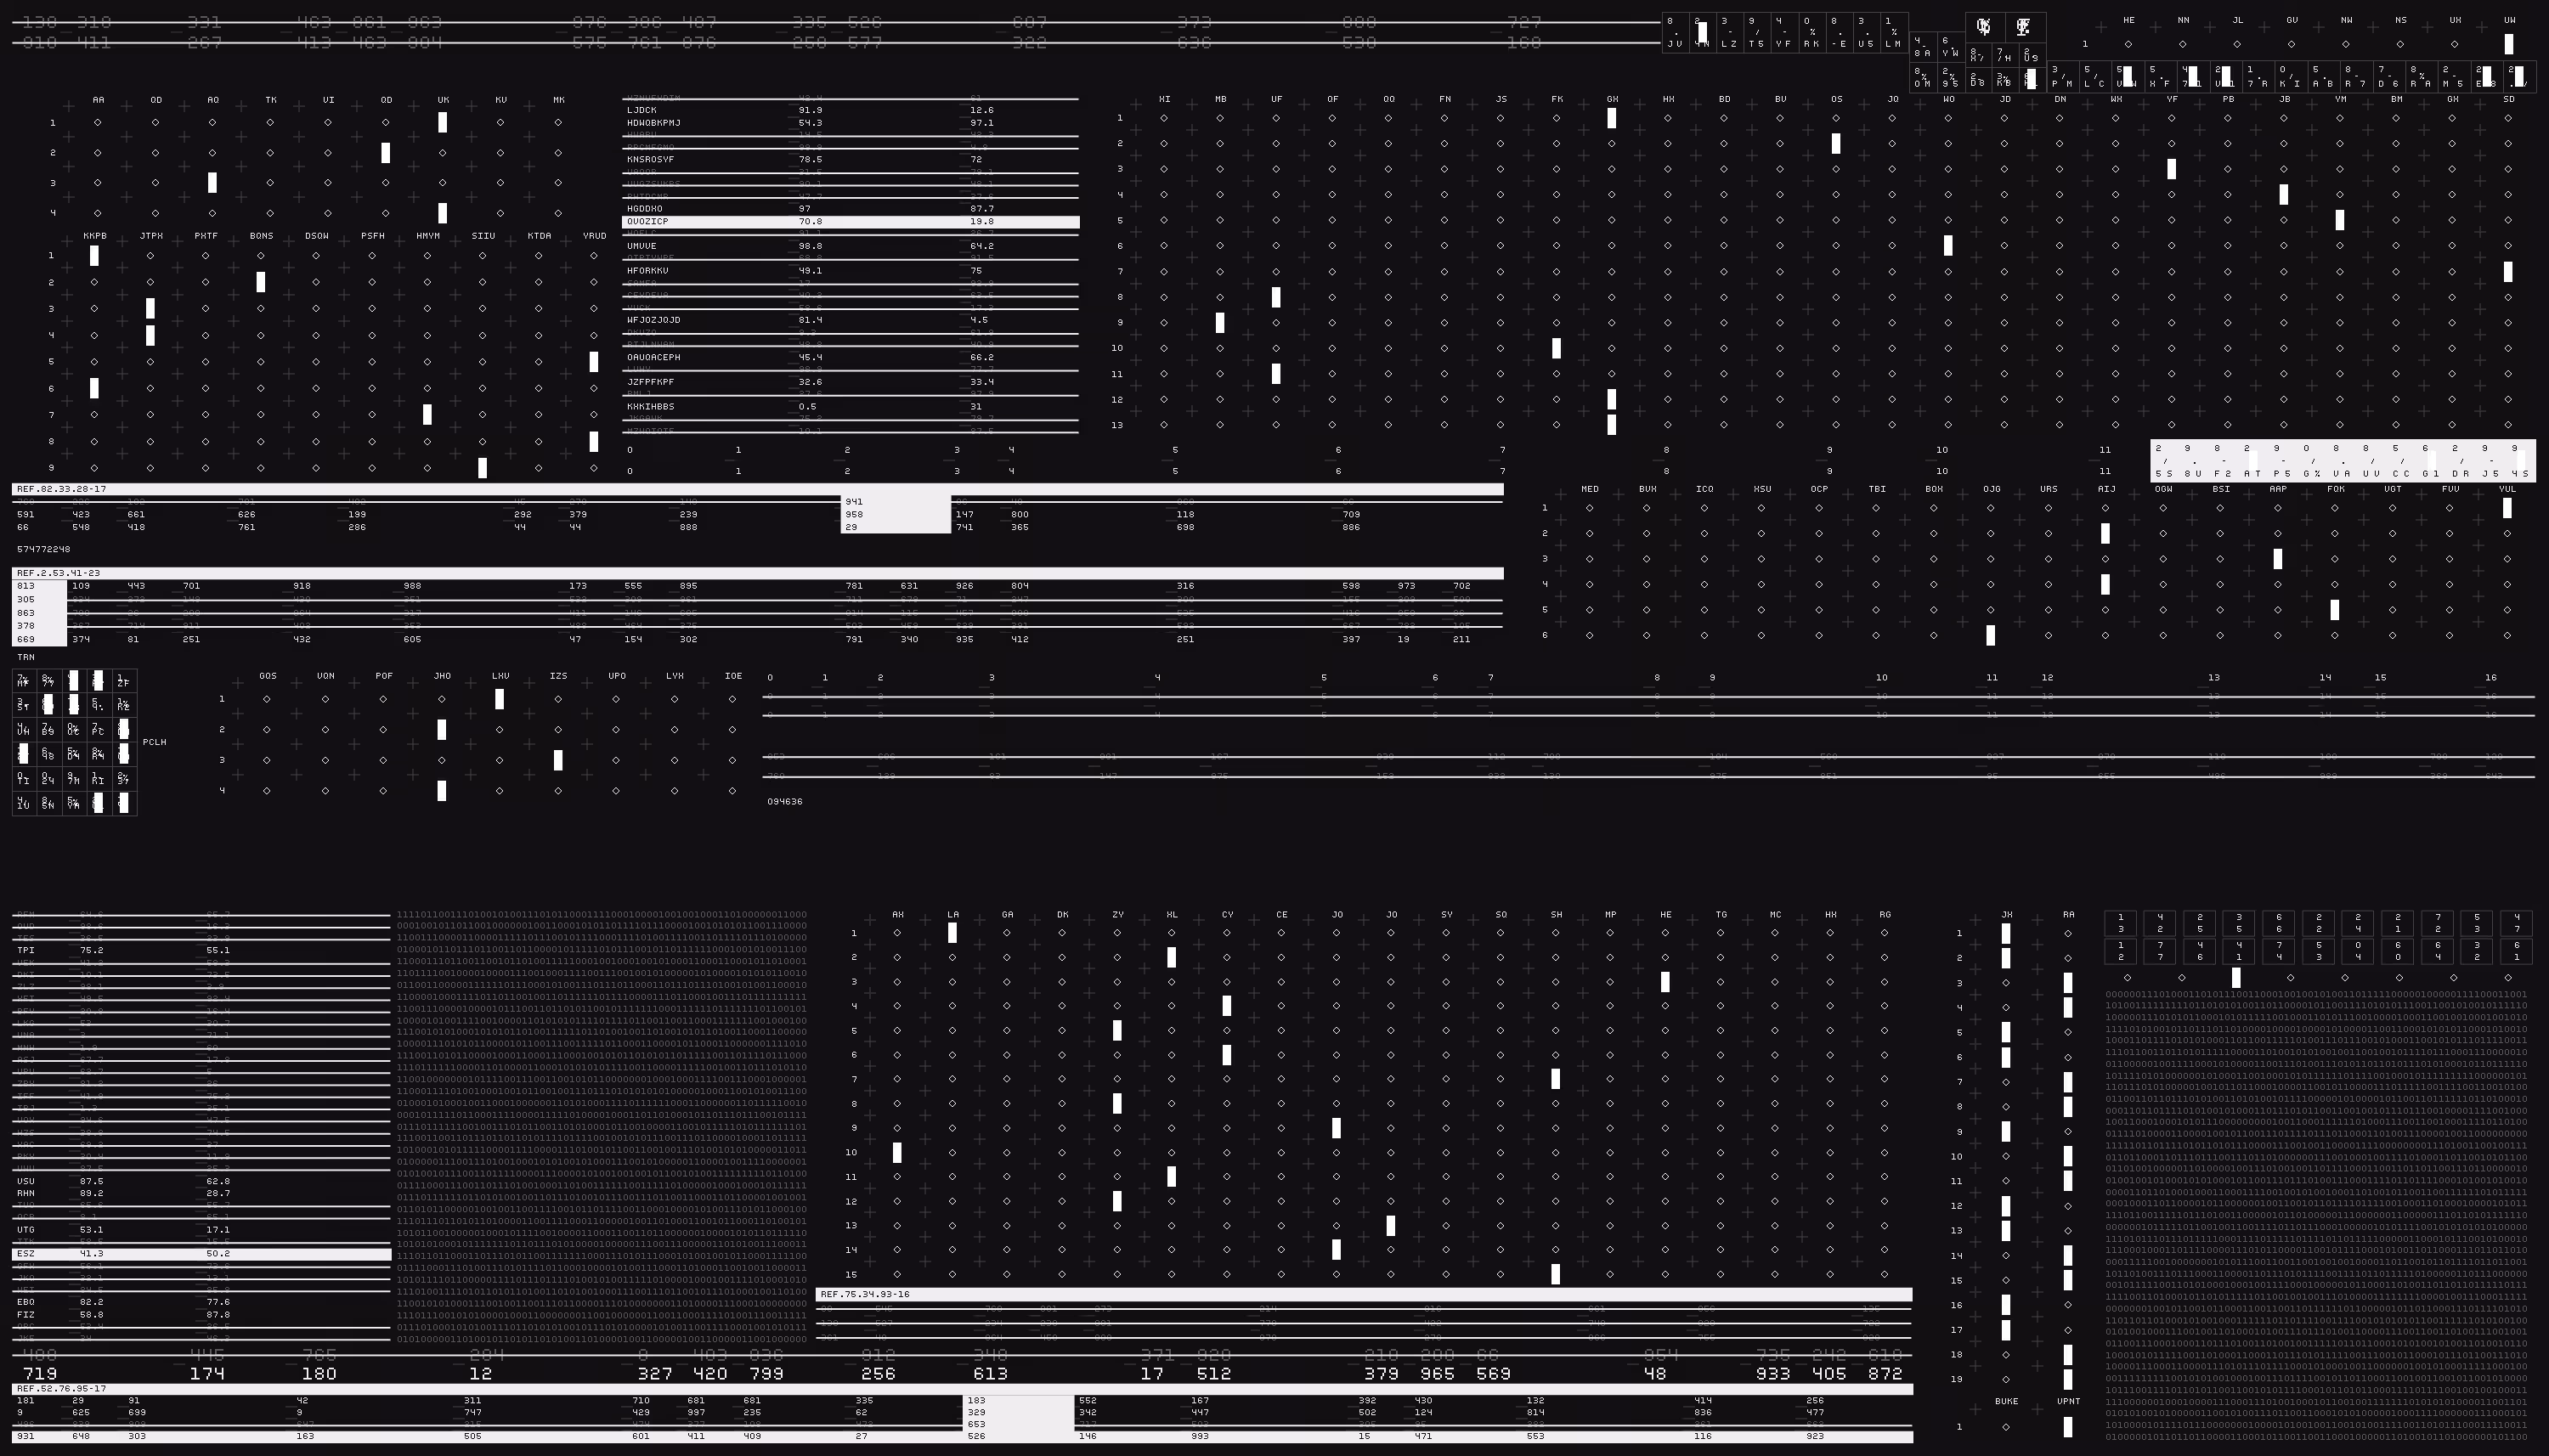
Task: Toggle the diamond node under MED row 1
Action: pyautogui.click(x=1590, y=508)
